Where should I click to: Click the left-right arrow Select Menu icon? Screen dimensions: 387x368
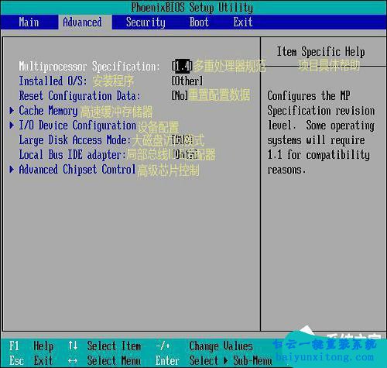click(73, 361)
